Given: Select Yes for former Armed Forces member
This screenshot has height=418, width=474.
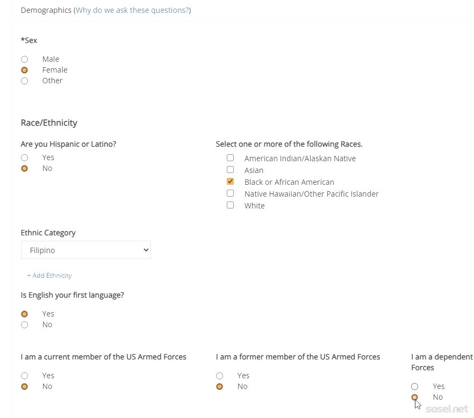Looking at the screenshot, I should coord(219,376).
